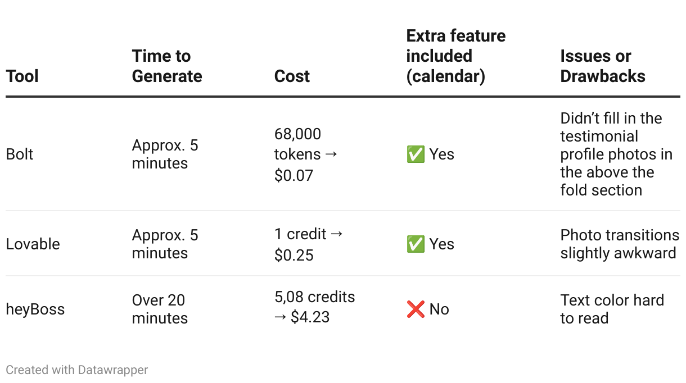Click the Text color hard to read cell
The width and height of the screenshot is (686, 383).
click(x=612, y=309)
